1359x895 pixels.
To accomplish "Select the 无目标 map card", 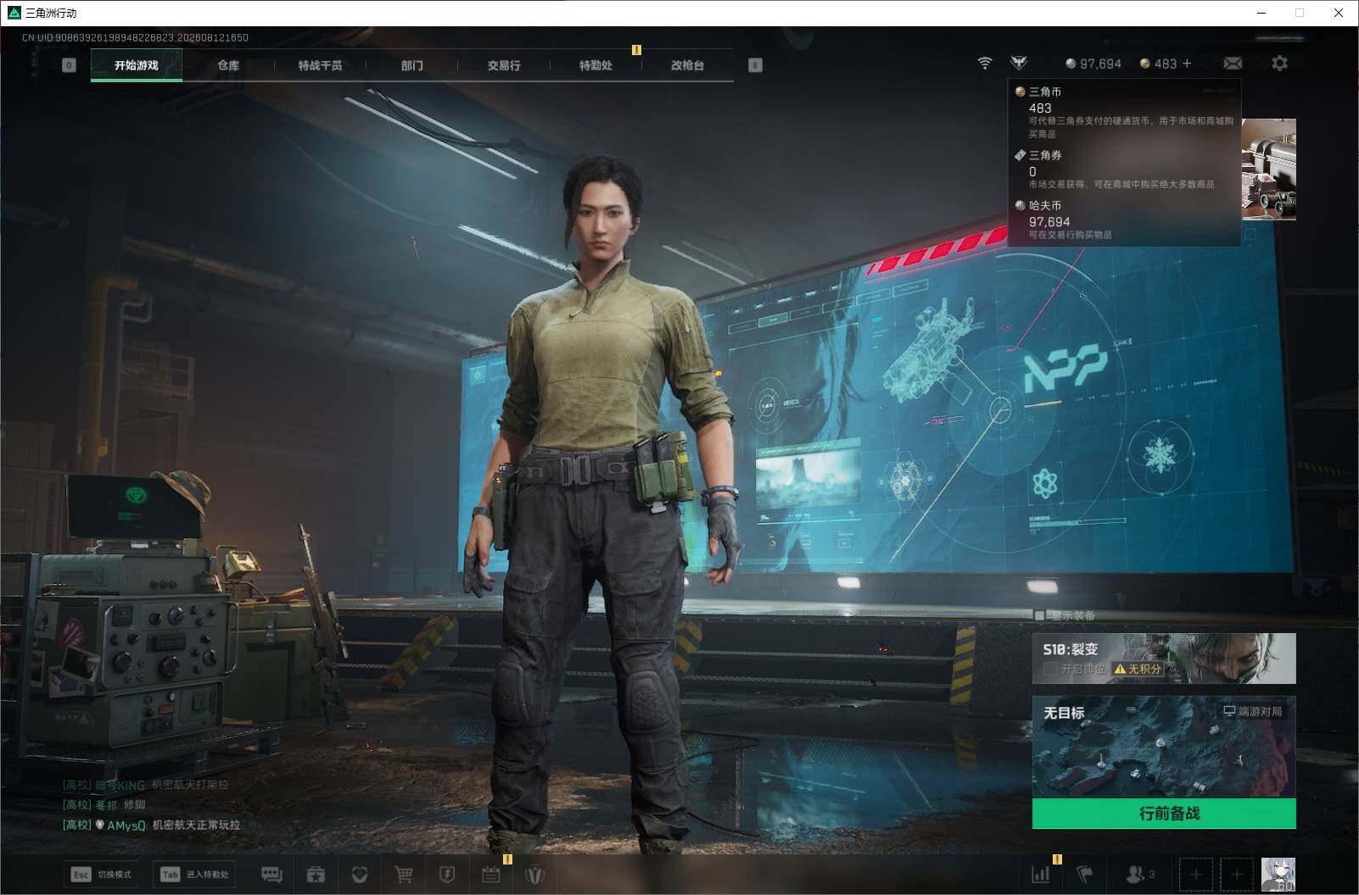I will pos(1164,747).
